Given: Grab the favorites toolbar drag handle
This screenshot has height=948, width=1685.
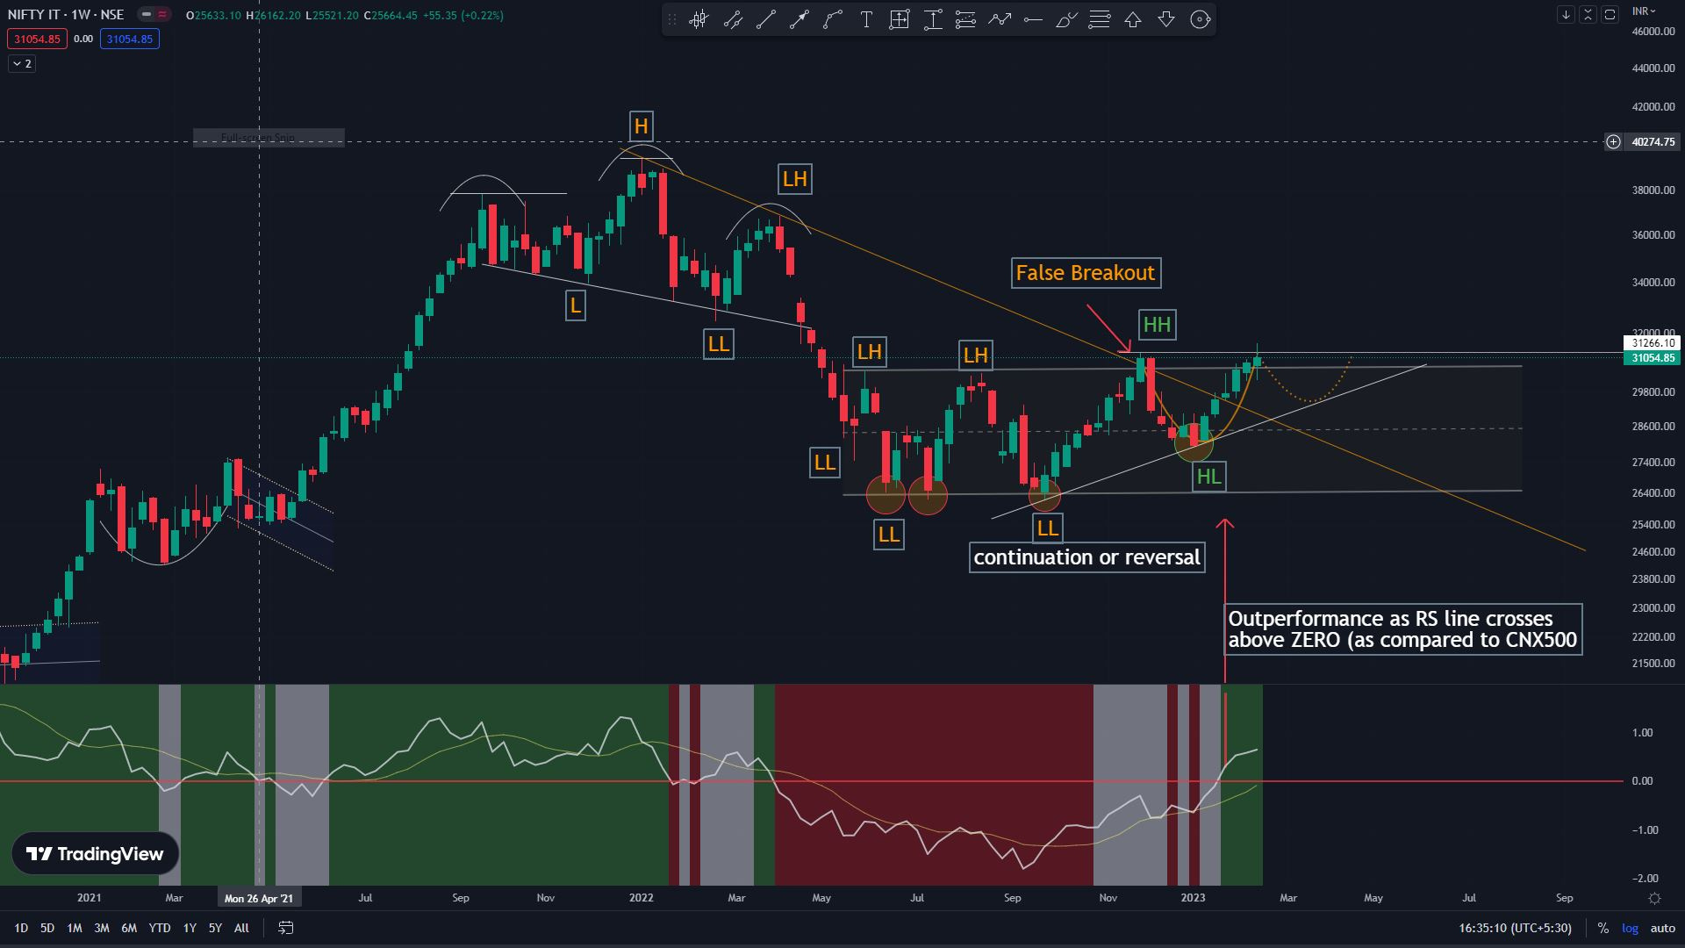Looking at the screenshot, I should click(671, 19).
